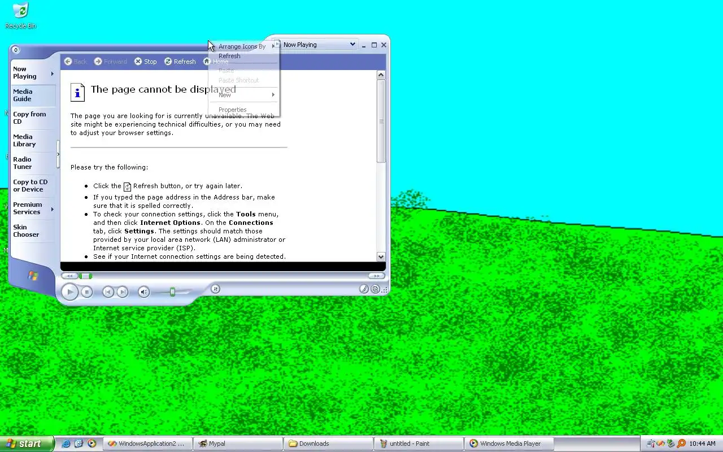
Task: Click the Media Player resize grip corner
Action: [x=385, y=289]
